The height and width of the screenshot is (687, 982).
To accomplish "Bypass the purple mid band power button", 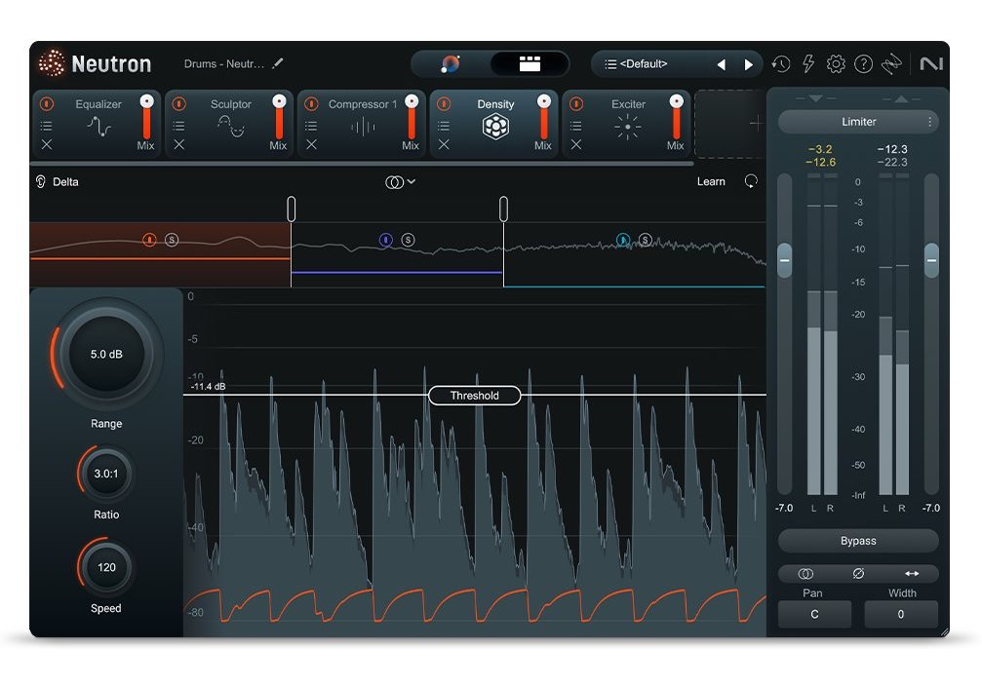I will [x=386, y=240].
